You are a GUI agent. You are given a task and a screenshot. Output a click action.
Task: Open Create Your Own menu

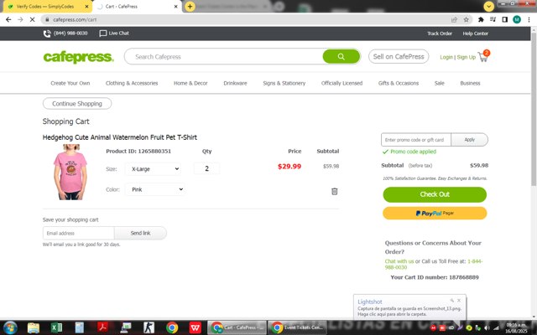click(70, 83)
